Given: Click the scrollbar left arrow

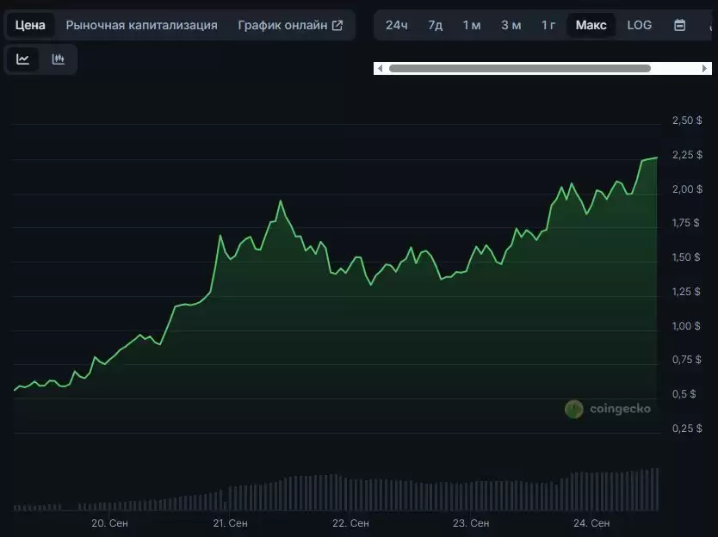Looking at the screenshot, I should [381, 68].
